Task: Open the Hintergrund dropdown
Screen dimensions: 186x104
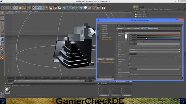Action: coord(153,33)
